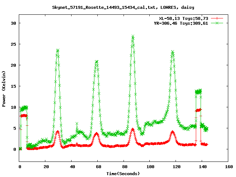Image resolution: width=236 pixels, height=177 pixels.
Task: Click the y-axis tick label 5
Action: point(15,128)
